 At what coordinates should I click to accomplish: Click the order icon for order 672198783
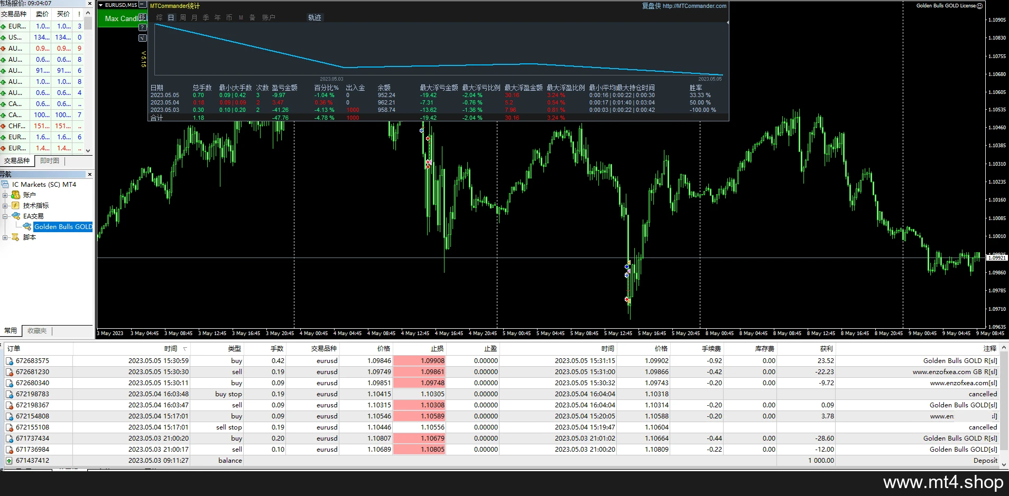tap(10, 394)
